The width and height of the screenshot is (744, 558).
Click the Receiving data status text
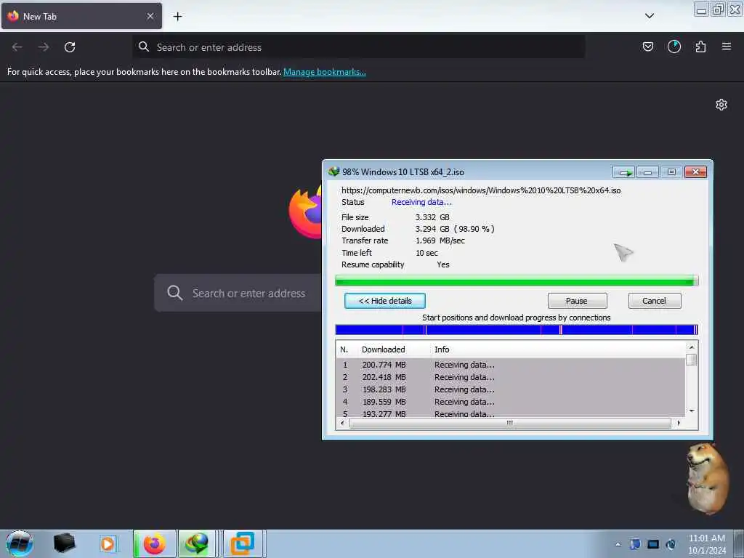(421, 202)
